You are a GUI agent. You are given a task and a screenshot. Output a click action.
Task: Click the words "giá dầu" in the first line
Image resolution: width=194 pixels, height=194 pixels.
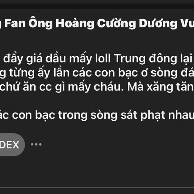[46, 59]
